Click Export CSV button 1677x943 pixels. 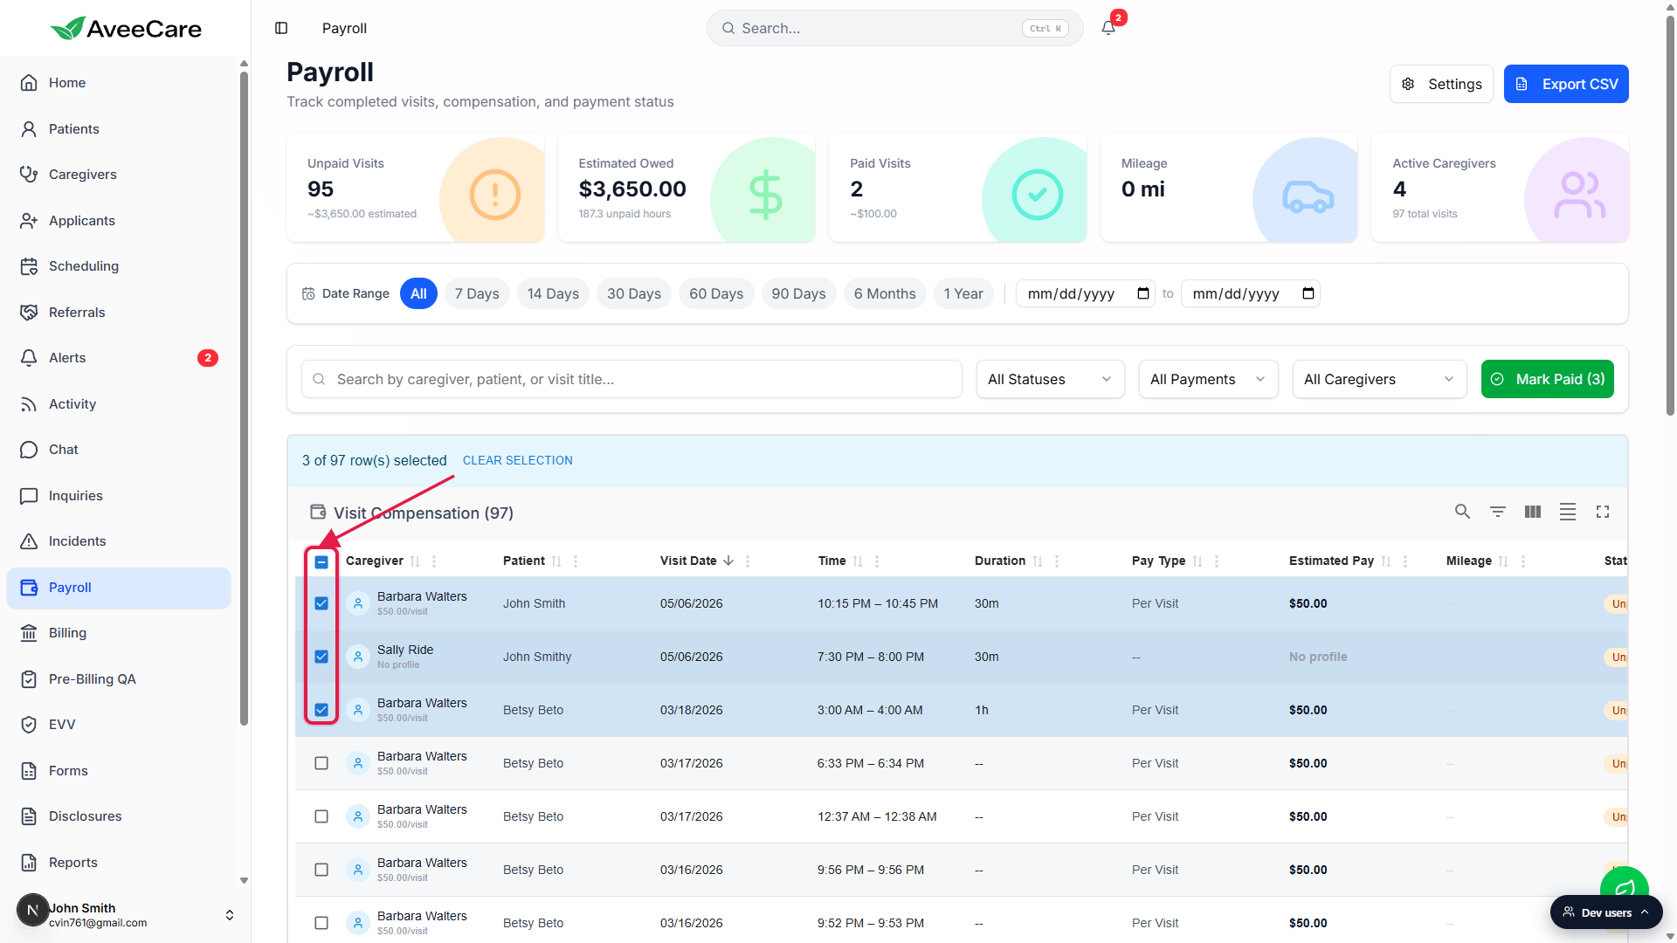coord(1566,84)
